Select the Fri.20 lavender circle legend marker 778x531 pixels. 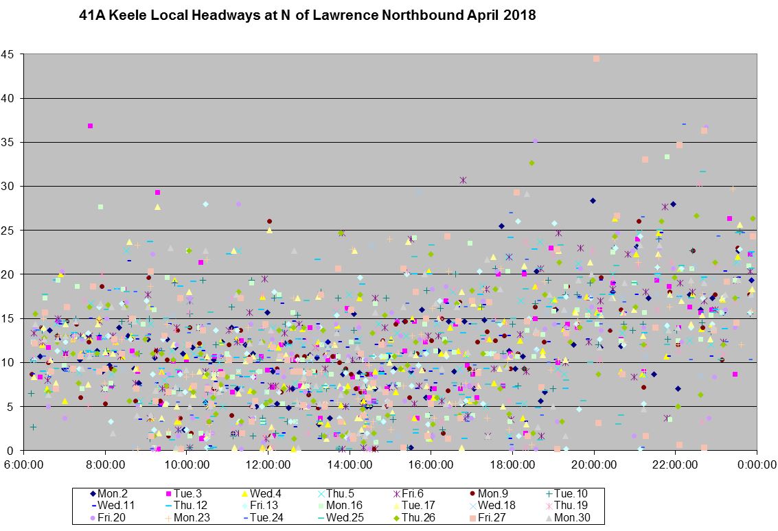92,518
